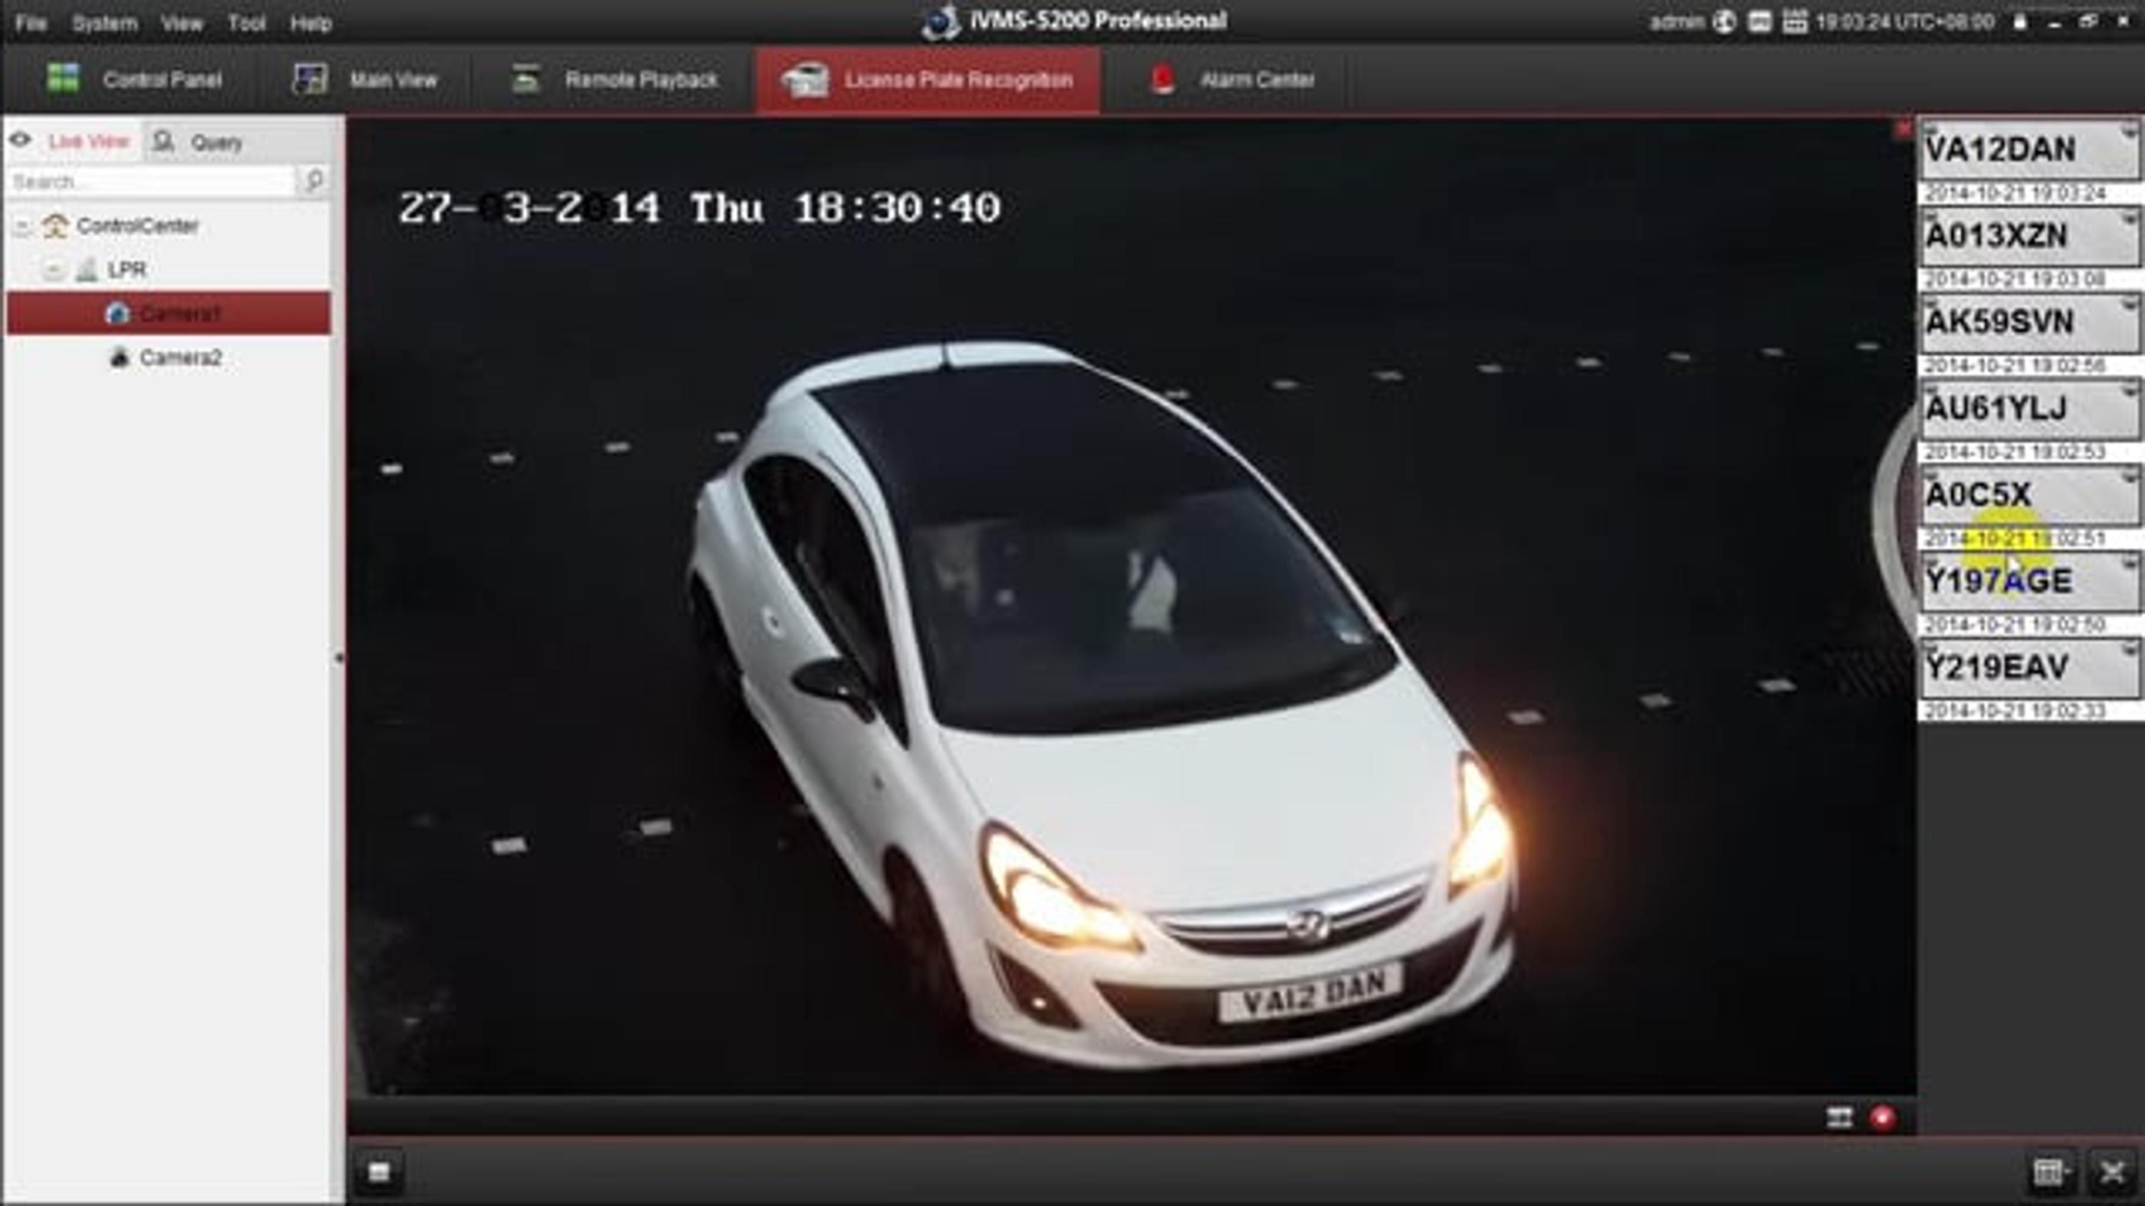
Task: Click the calendar icon near the clock
Action: (1794, 22)
